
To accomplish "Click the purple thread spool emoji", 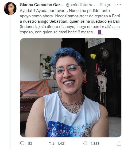I will (100, 32).
